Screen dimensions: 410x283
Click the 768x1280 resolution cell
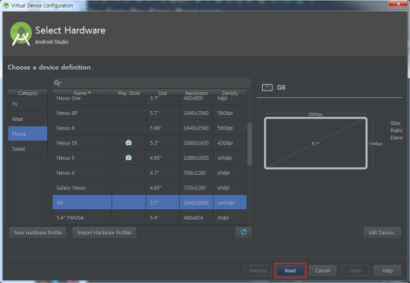[x=197, y=173]
